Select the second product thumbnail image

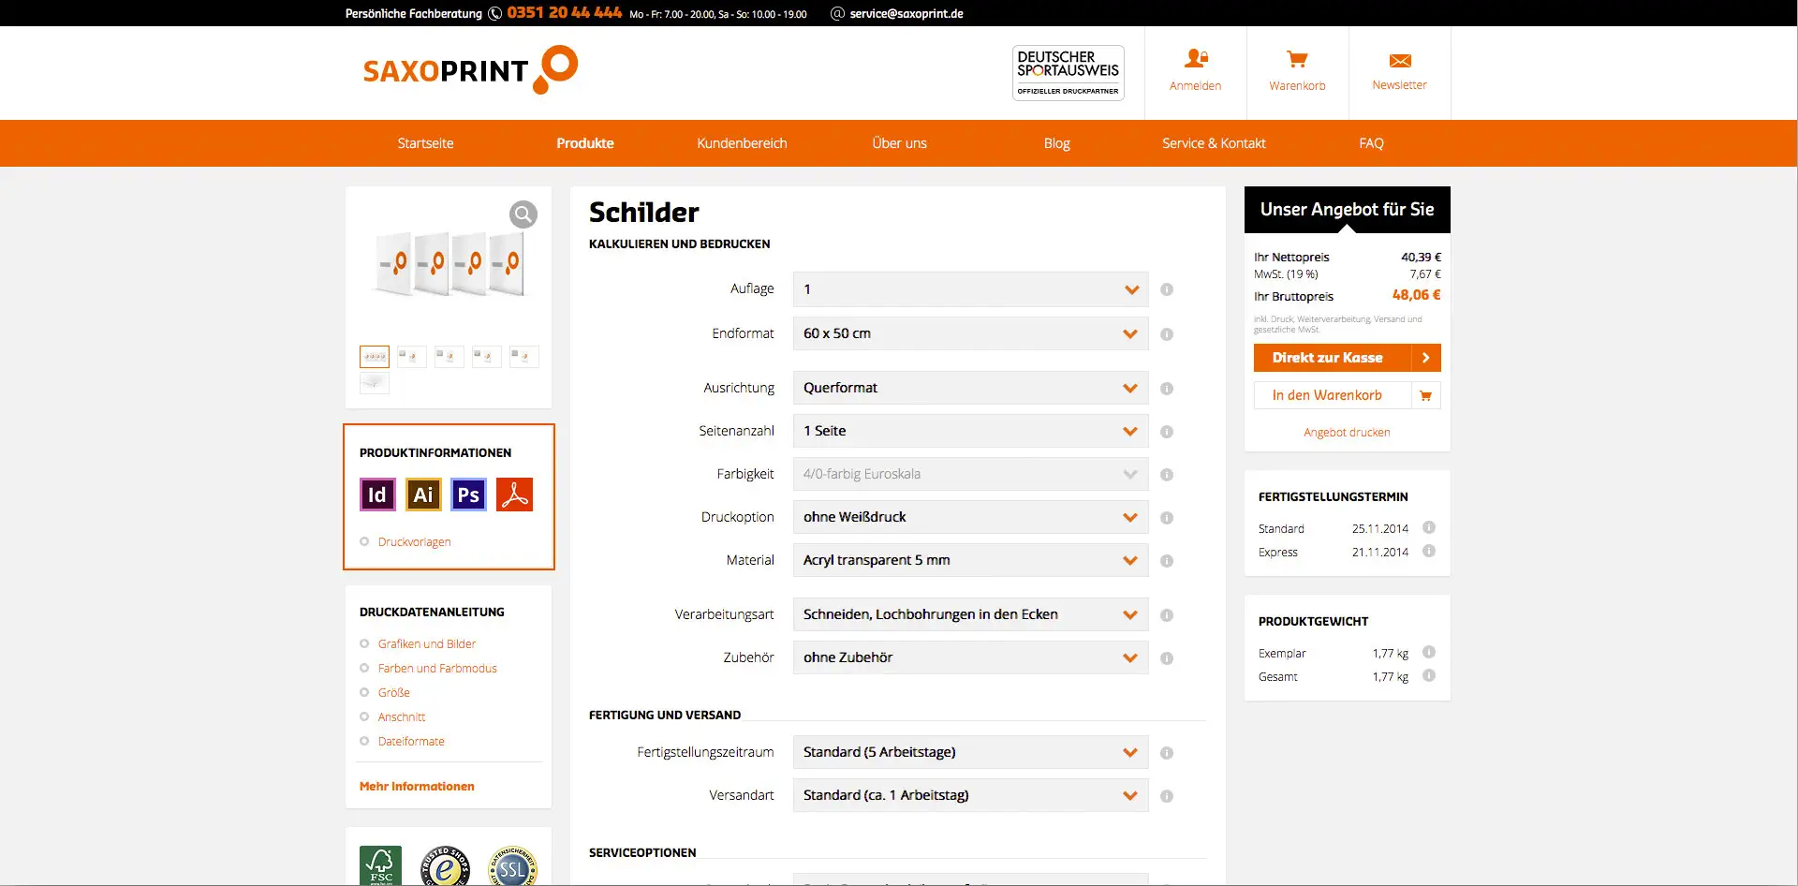(x=412, y=357)
